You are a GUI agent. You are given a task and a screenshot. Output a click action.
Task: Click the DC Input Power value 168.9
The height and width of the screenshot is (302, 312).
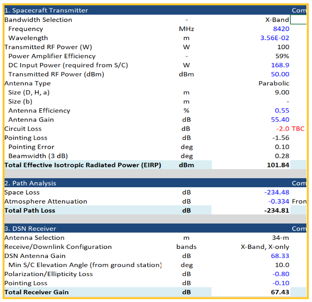click(281, 65)
